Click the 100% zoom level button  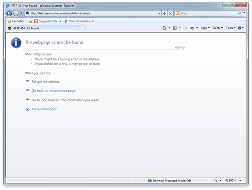(230, 180)
